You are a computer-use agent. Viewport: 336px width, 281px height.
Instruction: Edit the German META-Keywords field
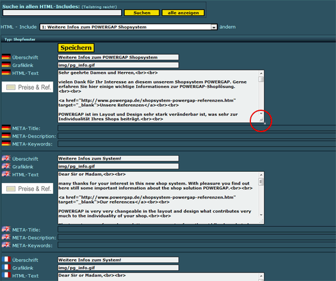tap(197, 144)
